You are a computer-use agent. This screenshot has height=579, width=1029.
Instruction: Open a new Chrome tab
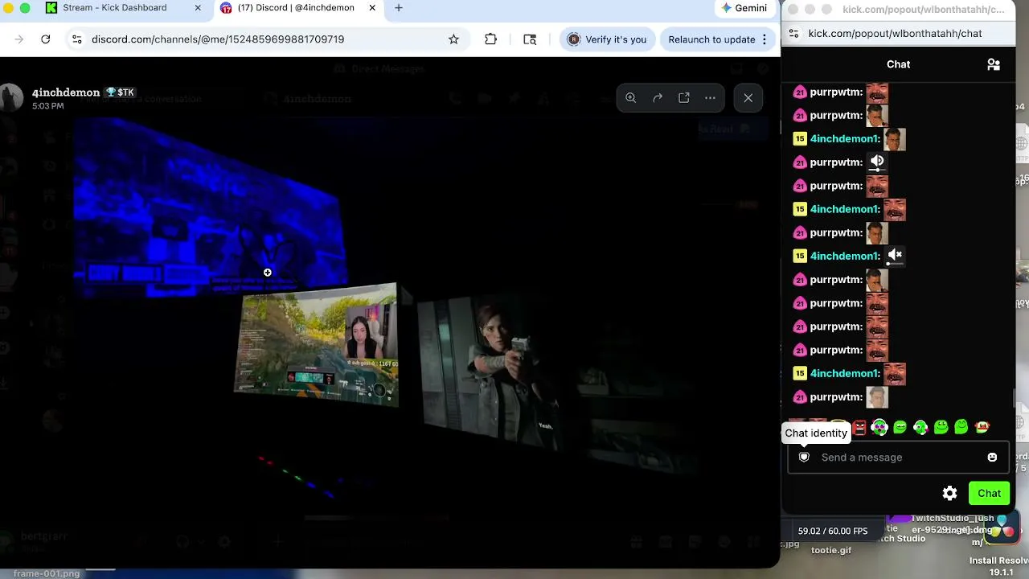399,8
